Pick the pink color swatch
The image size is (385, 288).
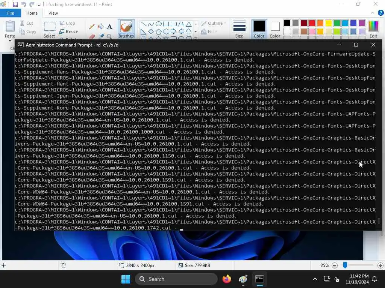pyautogui.click(x=312, y=31)
